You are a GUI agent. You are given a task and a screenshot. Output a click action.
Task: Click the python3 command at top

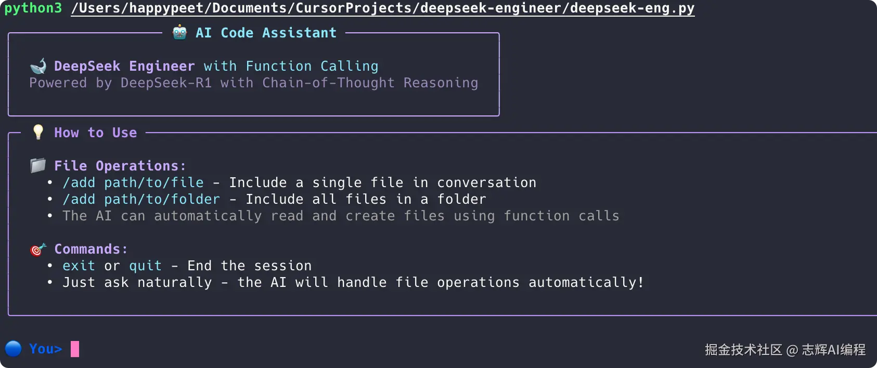click(33, 8)
